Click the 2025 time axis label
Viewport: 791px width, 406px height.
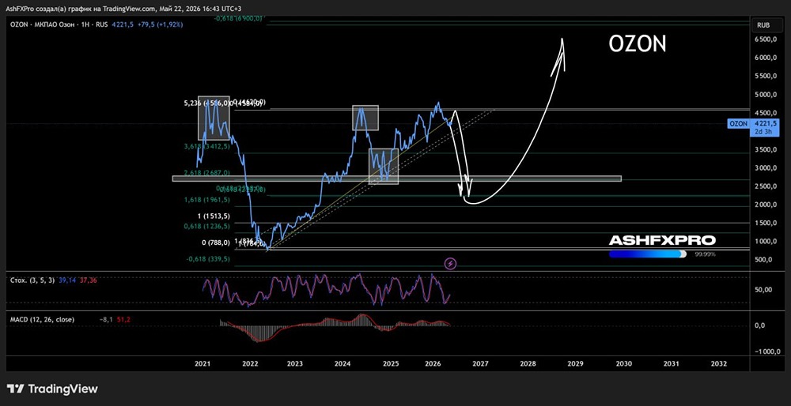(391, 363)
